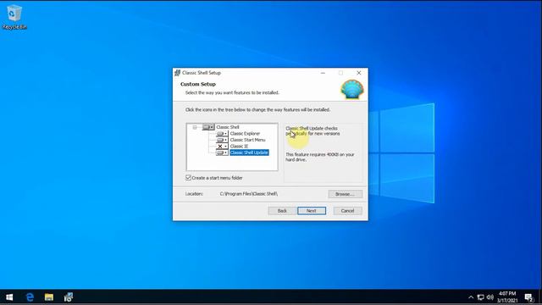The width and height of the screenshot is (542, 305).
Task: Select Classic IE in the feature tree
Action: (239, 147)
